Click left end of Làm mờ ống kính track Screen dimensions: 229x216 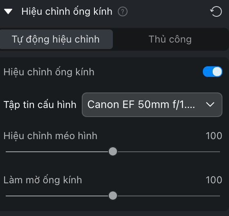pos(7,196)
